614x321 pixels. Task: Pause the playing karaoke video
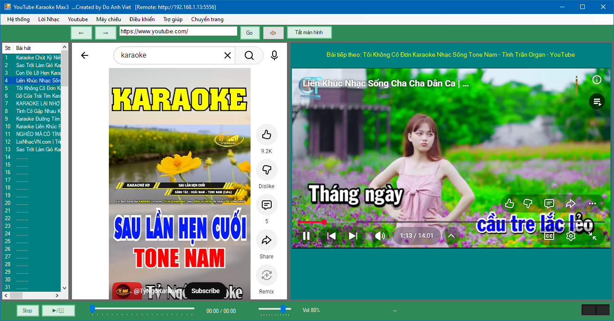(x=306, y=236)
